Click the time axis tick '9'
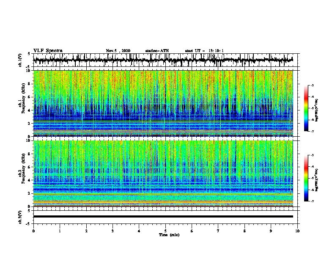The width and height of the screenshot is (335, 259). [271, 231]
